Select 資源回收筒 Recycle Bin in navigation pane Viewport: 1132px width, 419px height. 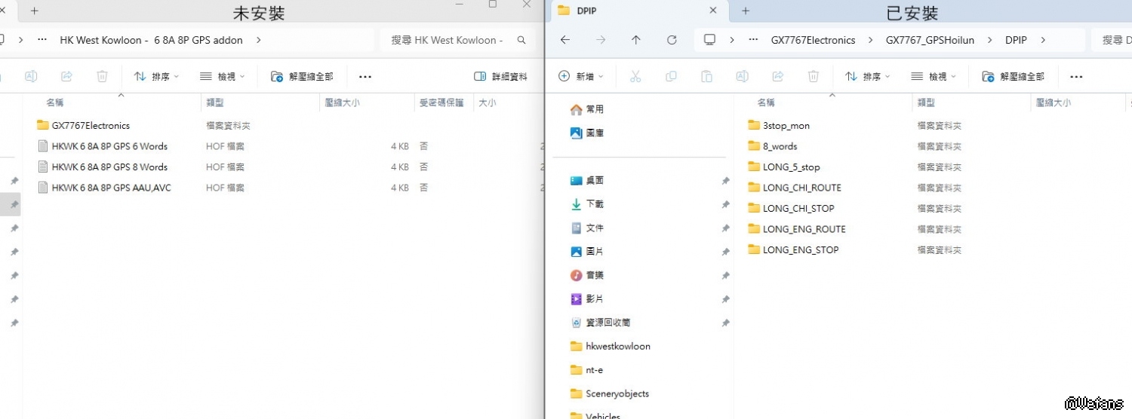[601, 323]
